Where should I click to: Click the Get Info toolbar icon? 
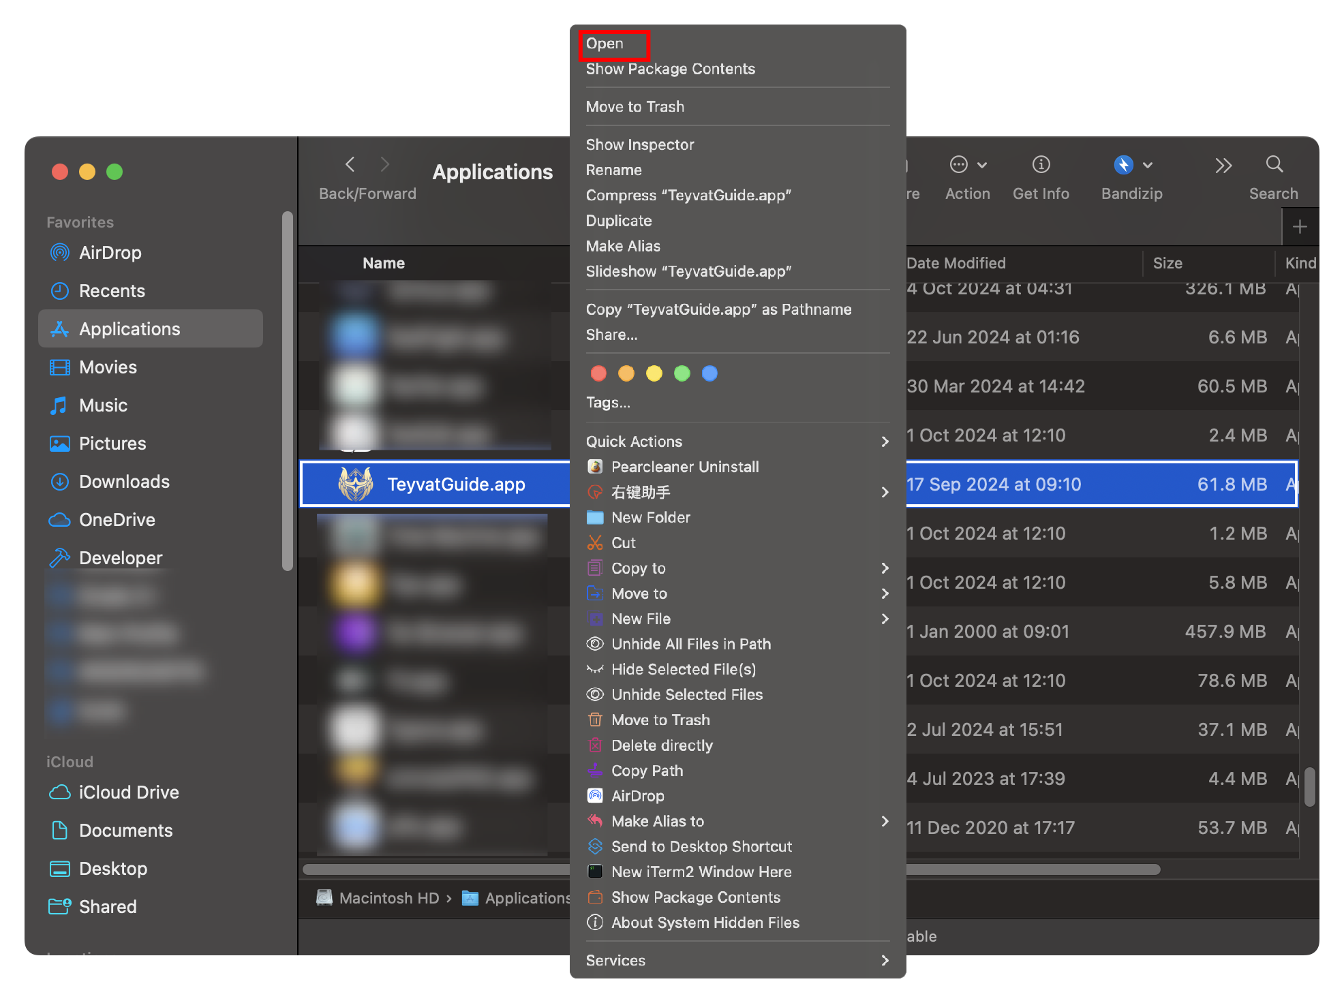click(1041, 165)
